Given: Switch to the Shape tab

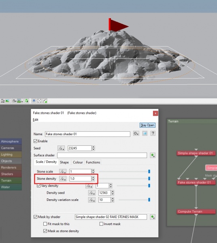Looking at the screenshot, I should click(64, 162).
